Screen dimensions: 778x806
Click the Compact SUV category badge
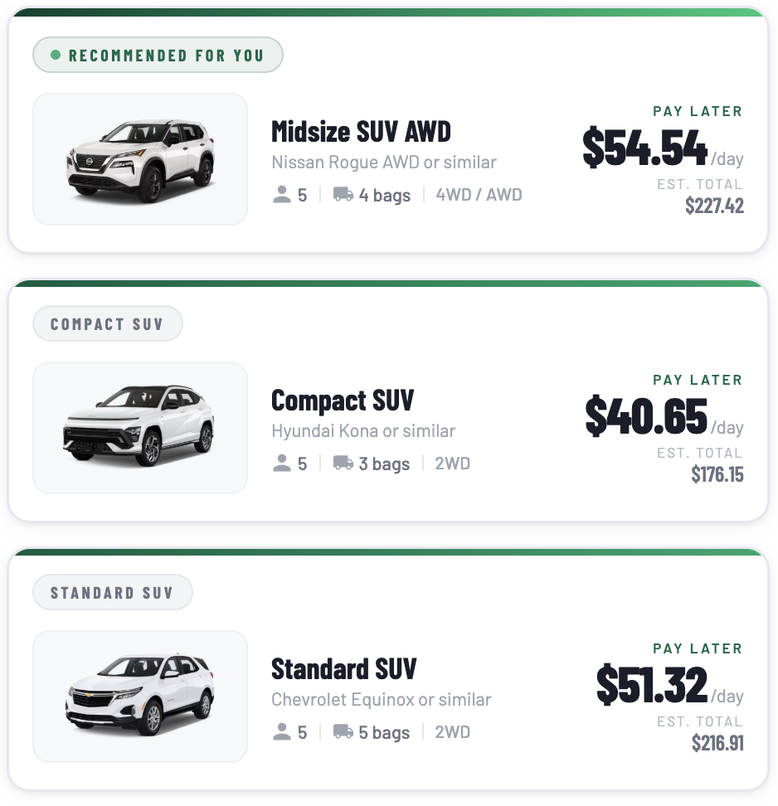tap(107, 324)
